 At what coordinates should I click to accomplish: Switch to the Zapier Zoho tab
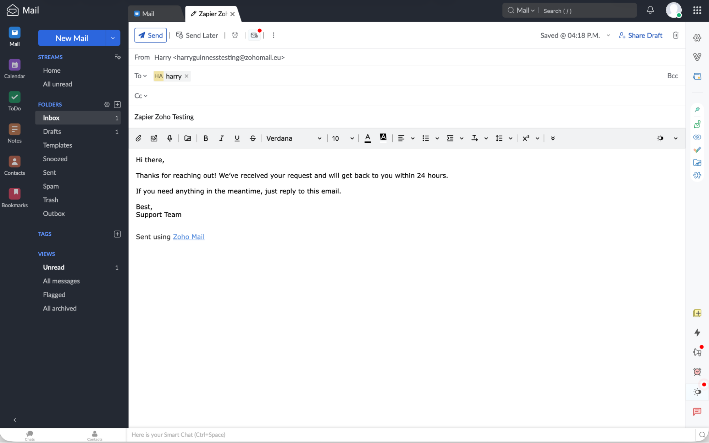point(212,14)
